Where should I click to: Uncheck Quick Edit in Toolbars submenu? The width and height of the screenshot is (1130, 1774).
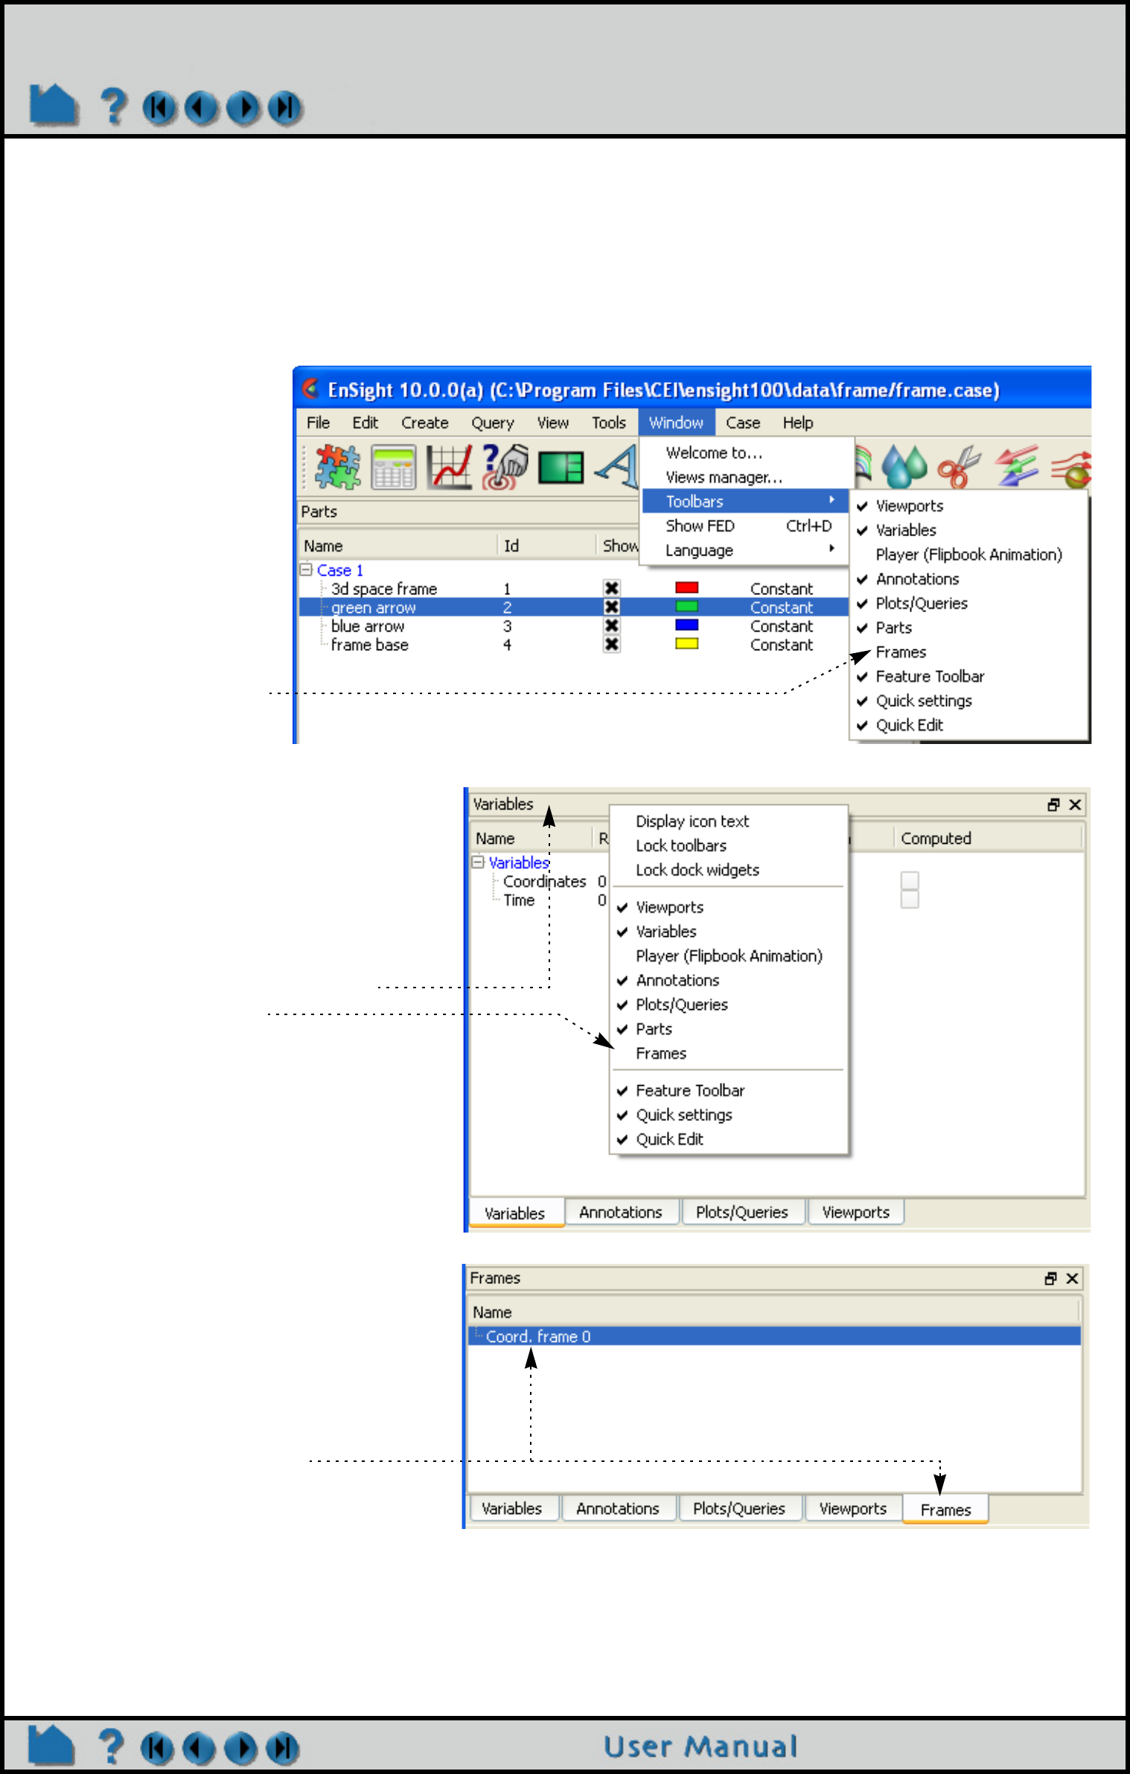pos(968,725)
